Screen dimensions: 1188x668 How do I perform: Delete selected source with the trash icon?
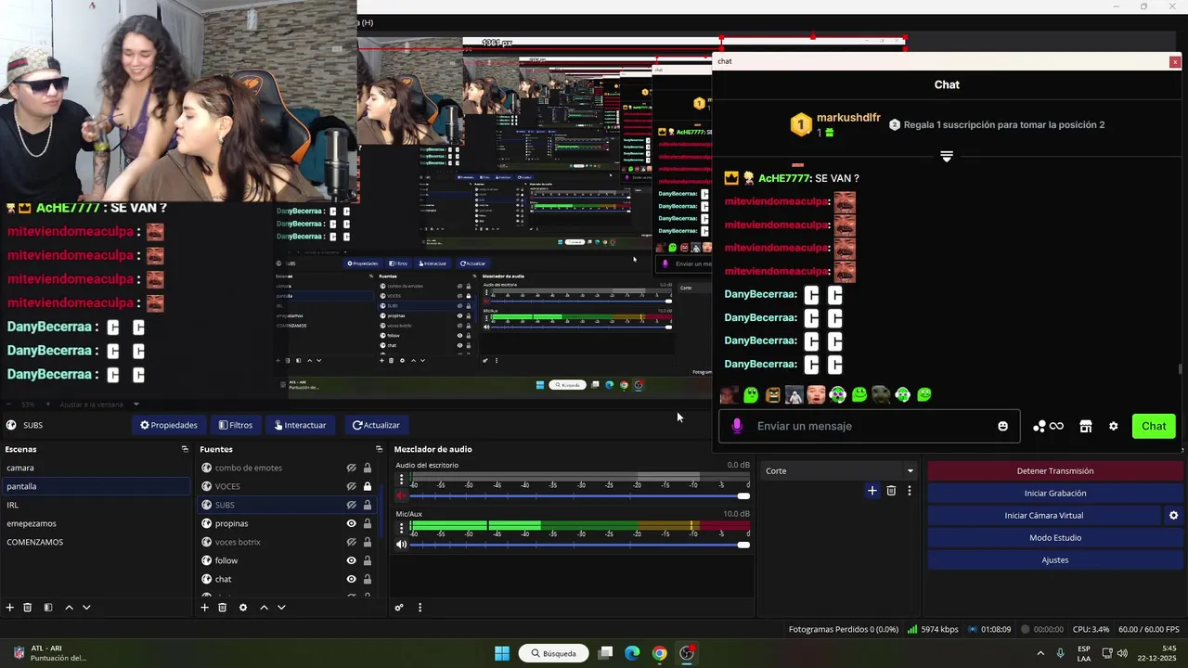[x=222, y=608]
